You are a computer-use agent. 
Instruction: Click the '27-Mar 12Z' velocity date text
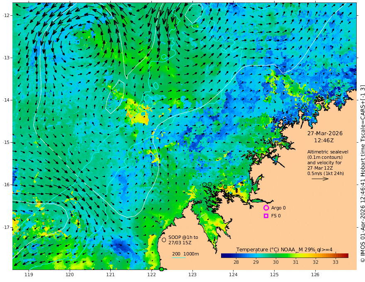click(x=320, y=168)
